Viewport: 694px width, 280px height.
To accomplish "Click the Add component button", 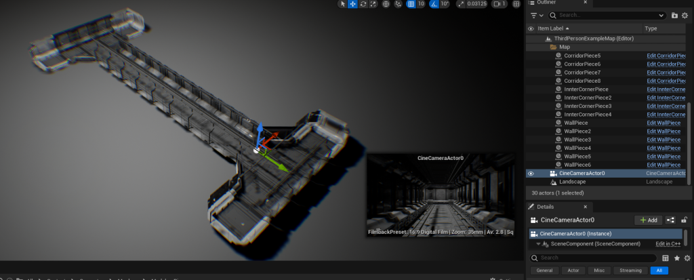I will coord(648,220).
